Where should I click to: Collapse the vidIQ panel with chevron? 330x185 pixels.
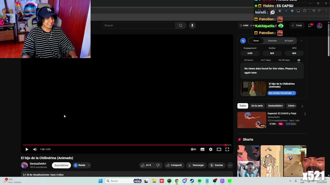[x=301, y=41]
